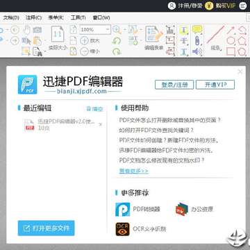The image size is (250, 250).
Task: Expand the 100% zoom level dropdown
Action: tap(108, 30)
